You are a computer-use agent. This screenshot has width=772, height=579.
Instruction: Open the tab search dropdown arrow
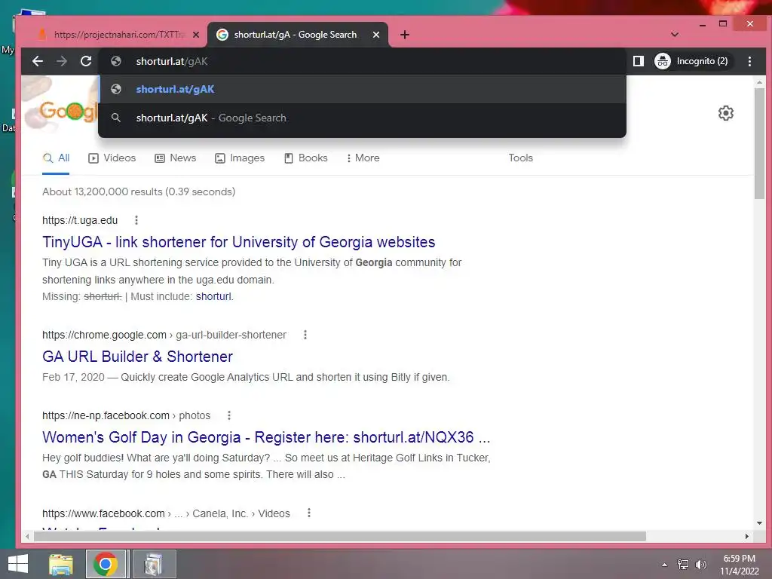[675, 35]
